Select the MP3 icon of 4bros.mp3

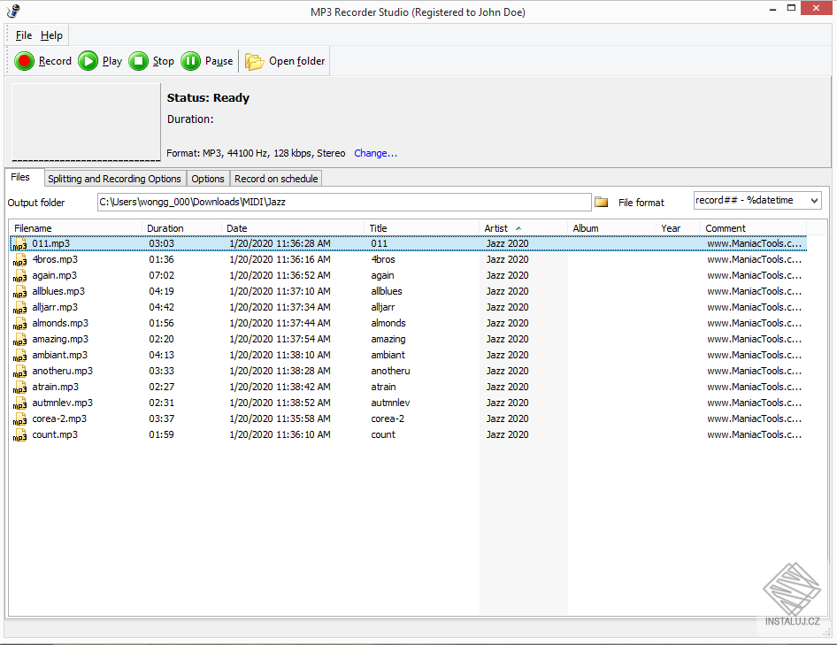coord(19,260)
